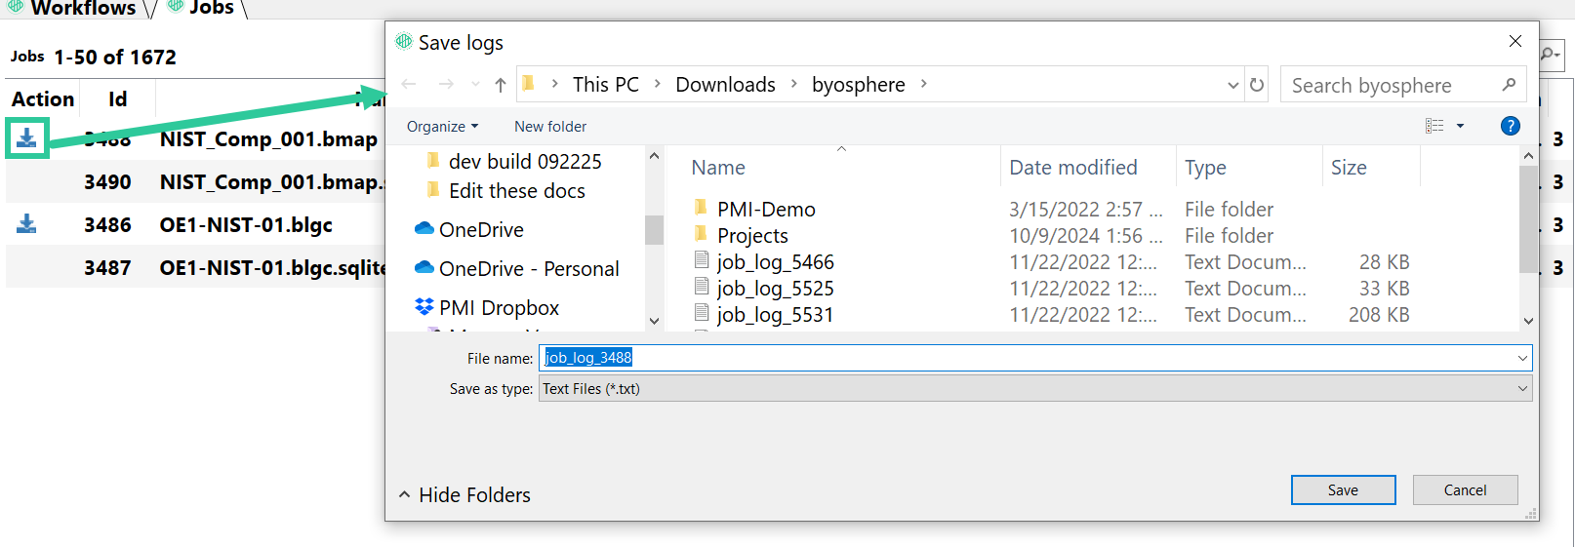
Task: Open PMI Dropbox in navigation pane
Action: pyautogui.click(x=486, y=307)
